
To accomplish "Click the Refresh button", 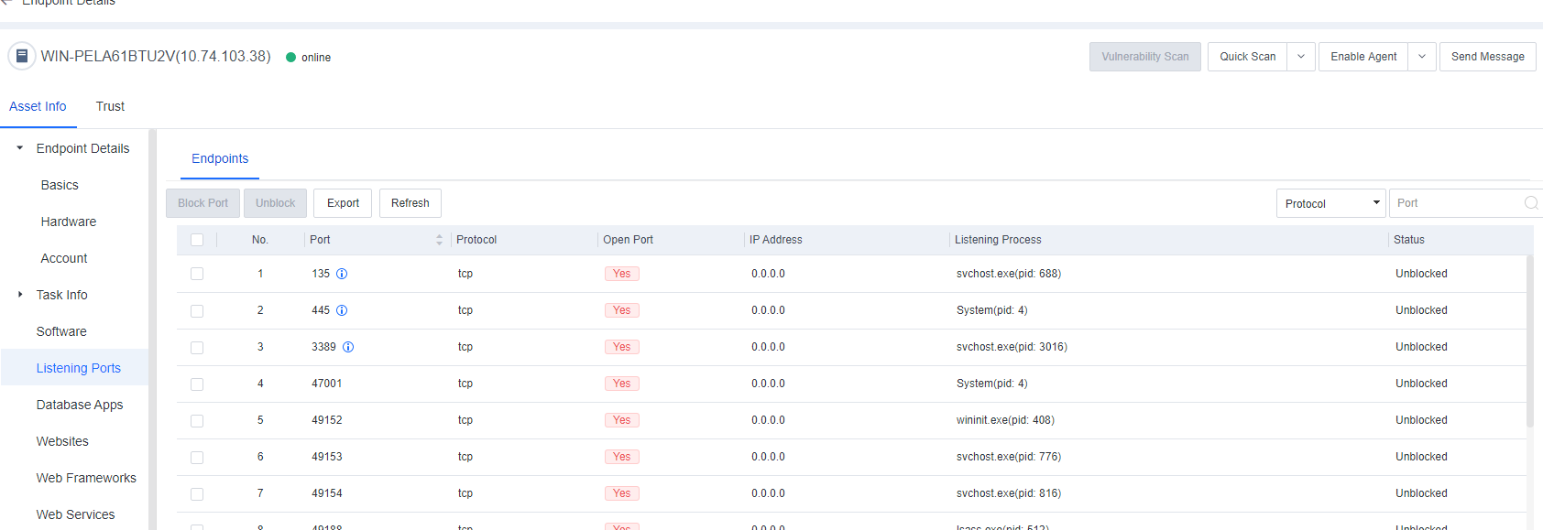I will pos(410,203).
